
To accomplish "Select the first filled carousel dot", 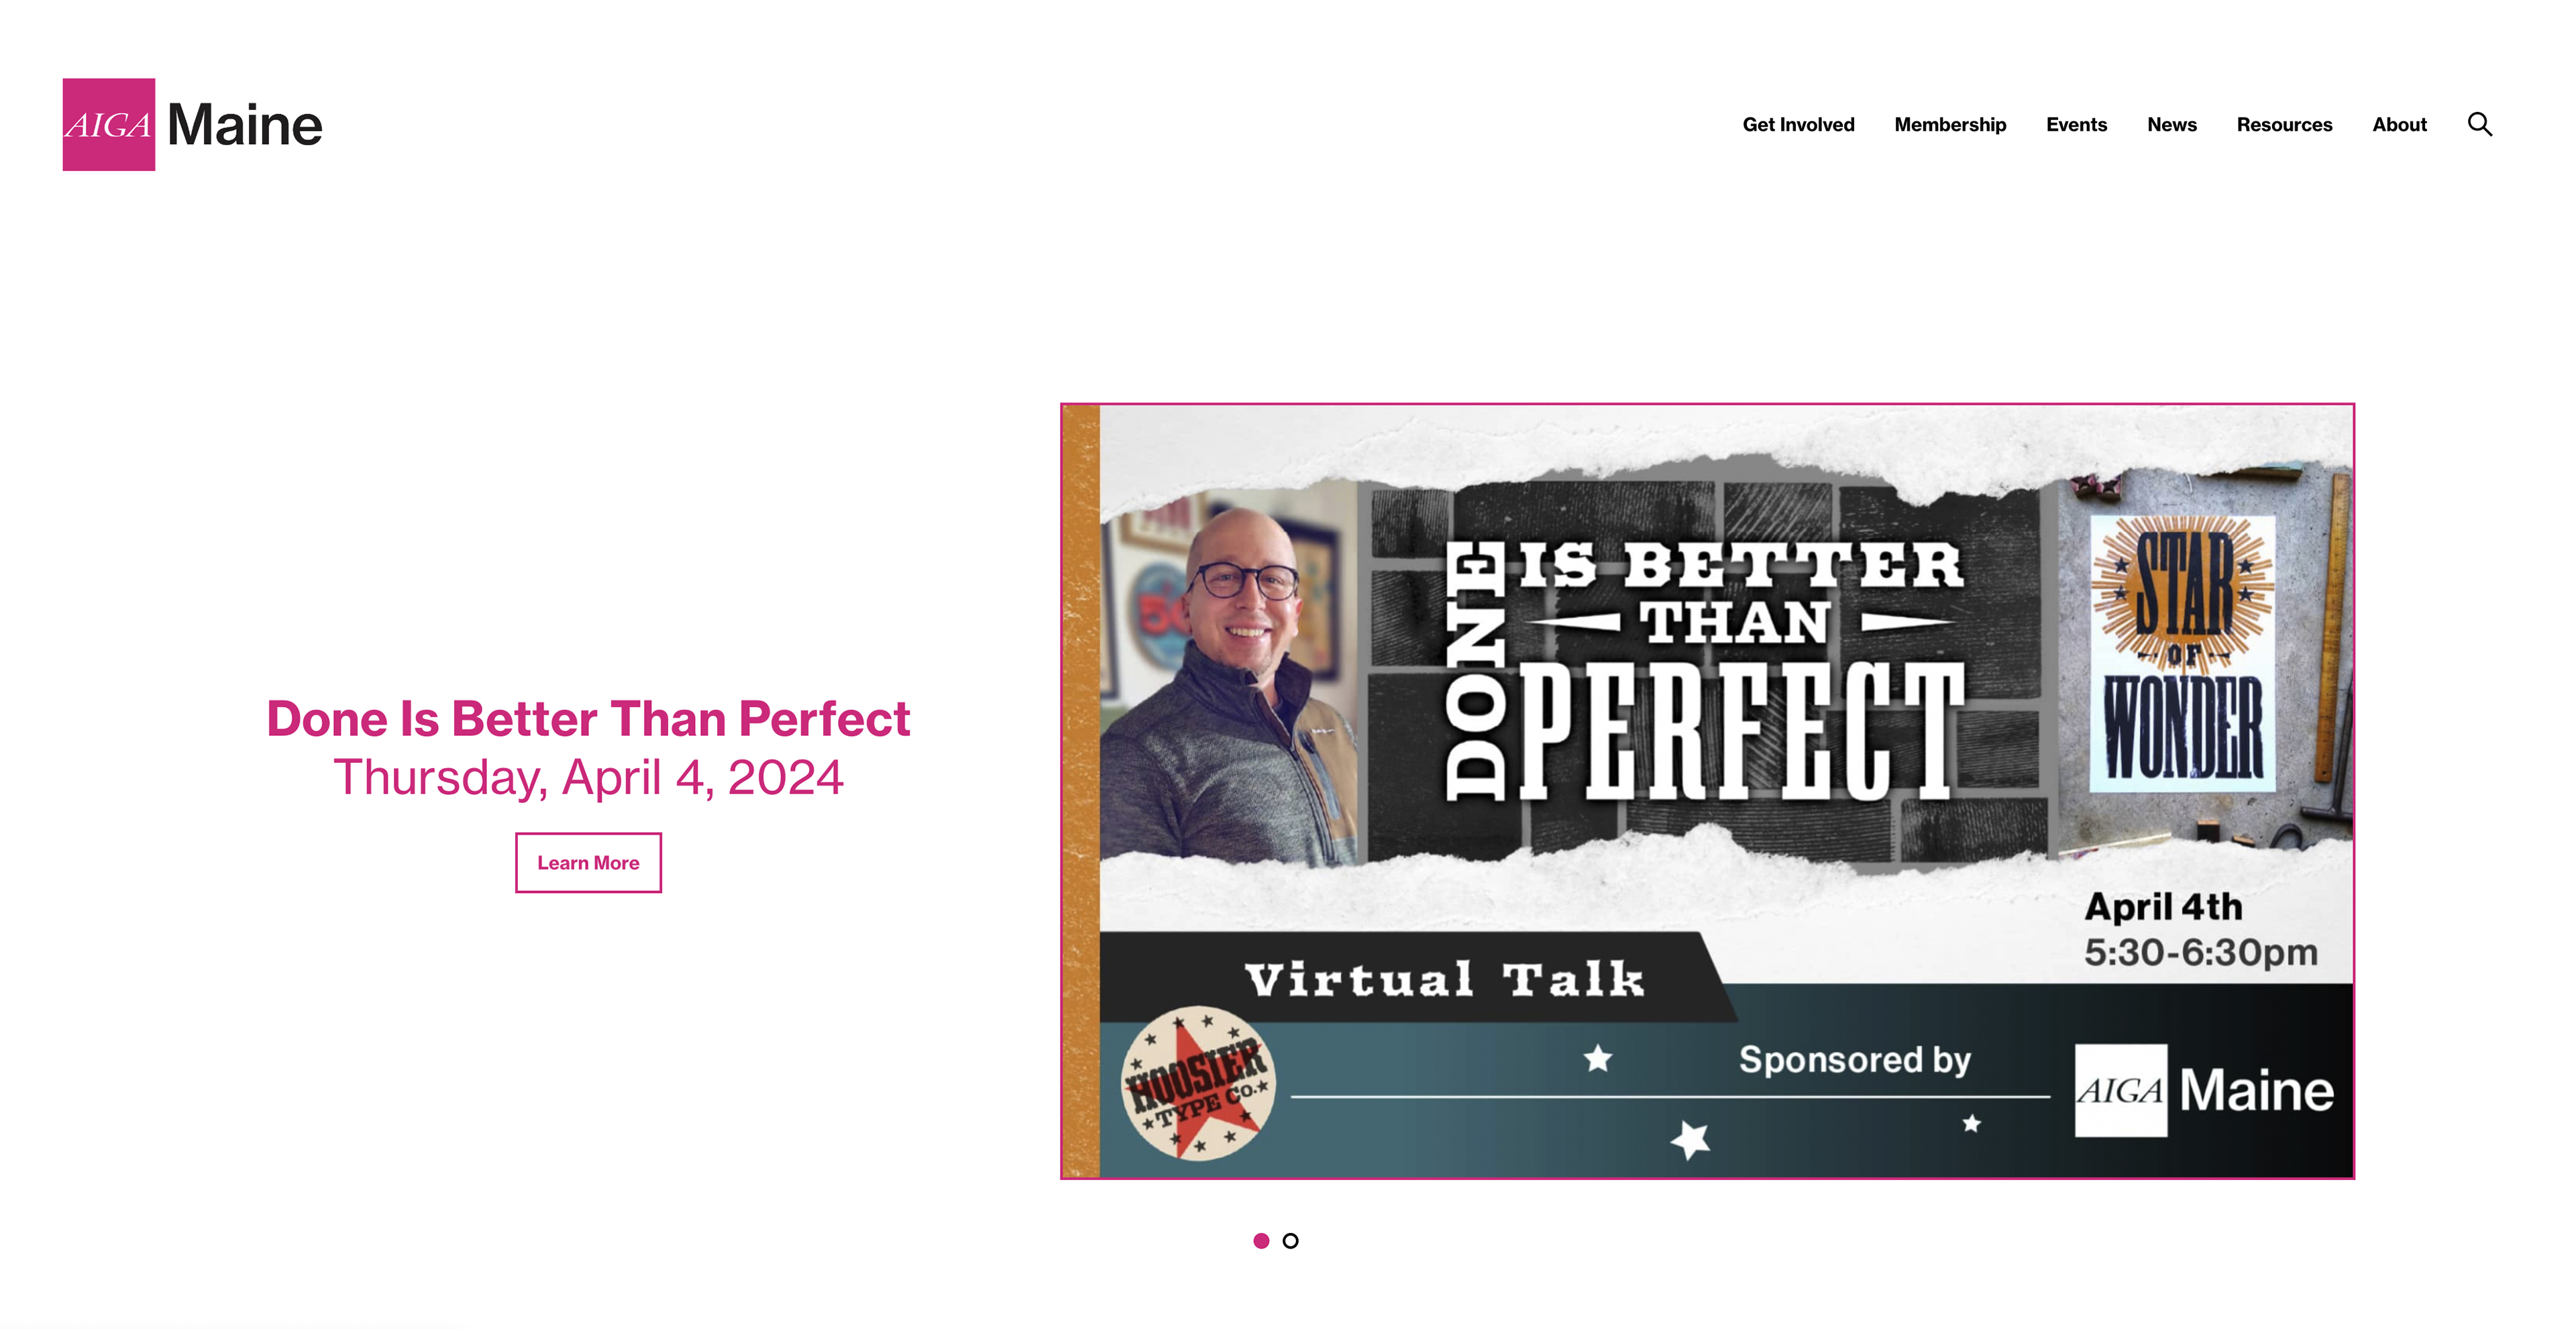I will (1261, 1240).
